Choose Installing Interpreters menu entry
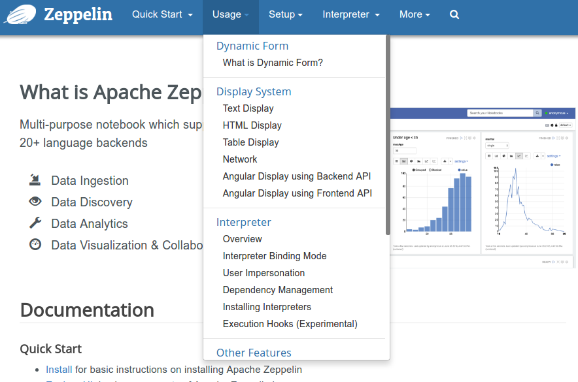The width and height of the screenshot is (578, 382). click(x=267, y=307)
